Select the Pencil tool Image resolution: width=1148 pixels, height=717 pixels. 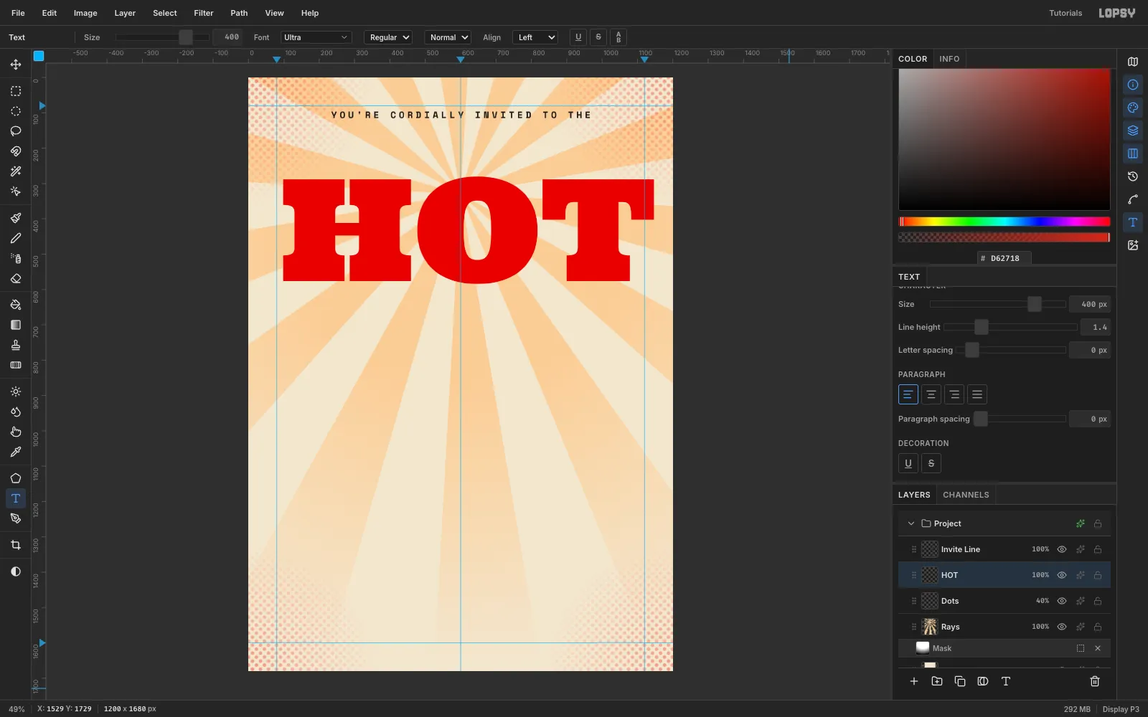pyautogui.click(x=16, y=238)
